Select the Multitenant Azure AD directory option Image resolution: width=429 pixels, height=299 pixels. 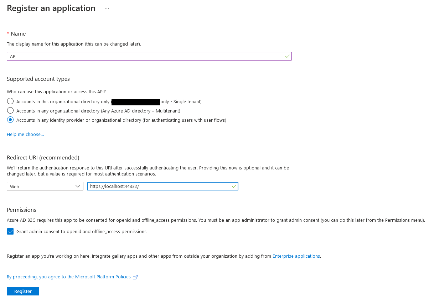[x=10, y=111]
